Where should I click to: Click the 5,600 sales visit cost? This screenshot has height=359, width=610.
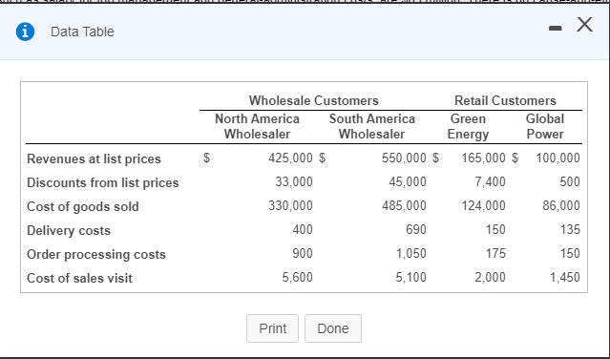click(x=297, y=277)
